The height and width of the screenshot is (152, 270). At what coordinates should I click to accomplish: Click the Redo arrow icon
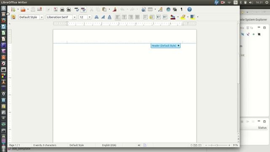point(132,9)
